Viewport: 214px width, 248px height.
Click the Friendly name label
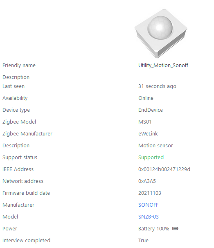tap(19, 65)
